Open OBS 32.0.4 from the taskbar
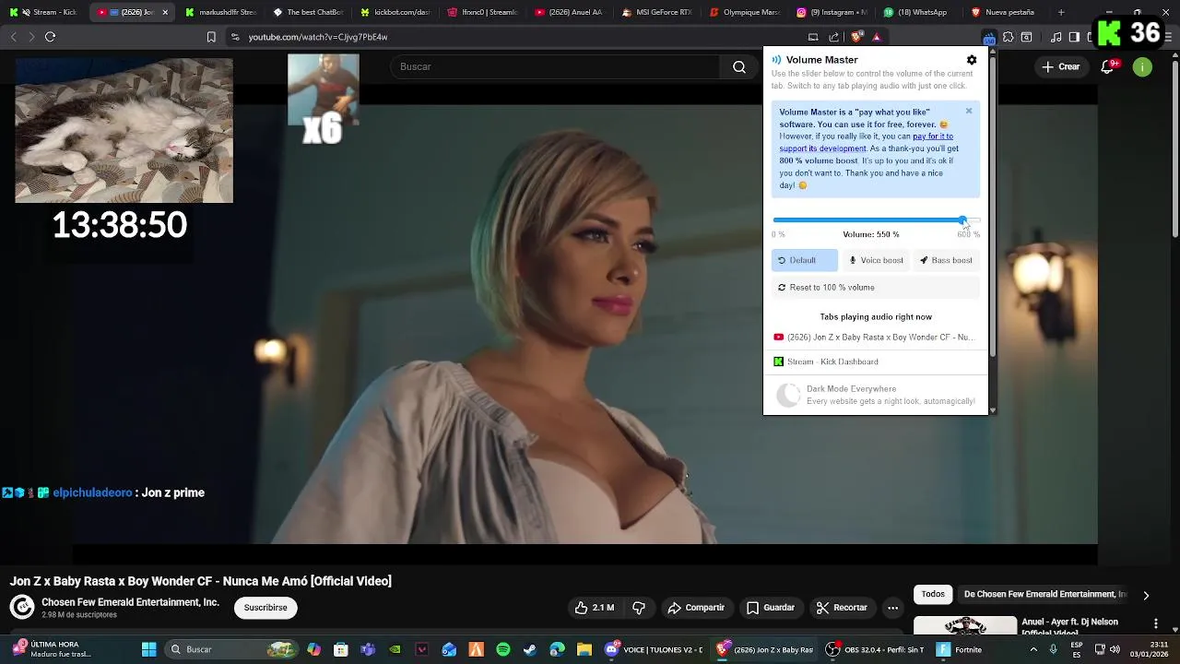The width and height of the screenshot is (1180, 664). (x=874, y=649)
